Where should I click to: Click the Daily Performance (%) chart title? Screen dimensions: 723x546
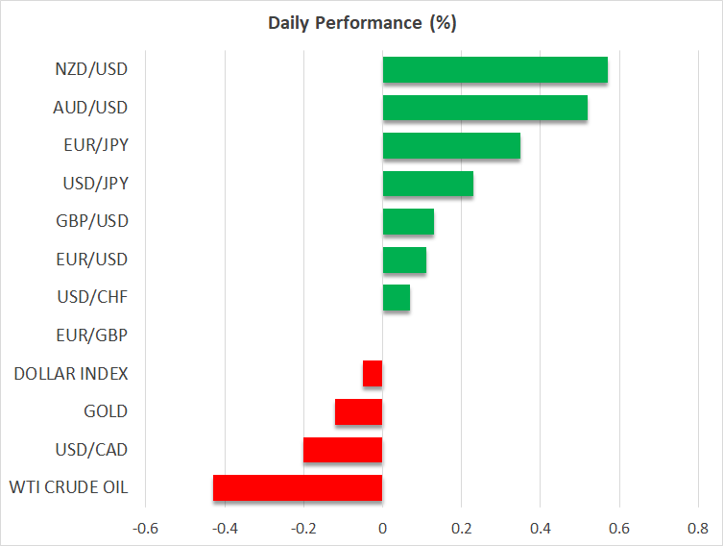point(361,23)
